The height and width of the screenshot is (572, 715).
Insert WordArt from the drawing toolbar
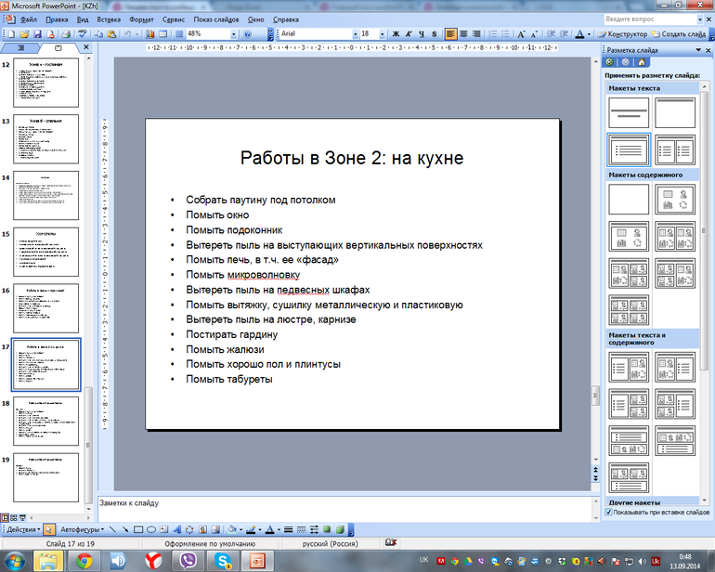[x=177, y=529]
